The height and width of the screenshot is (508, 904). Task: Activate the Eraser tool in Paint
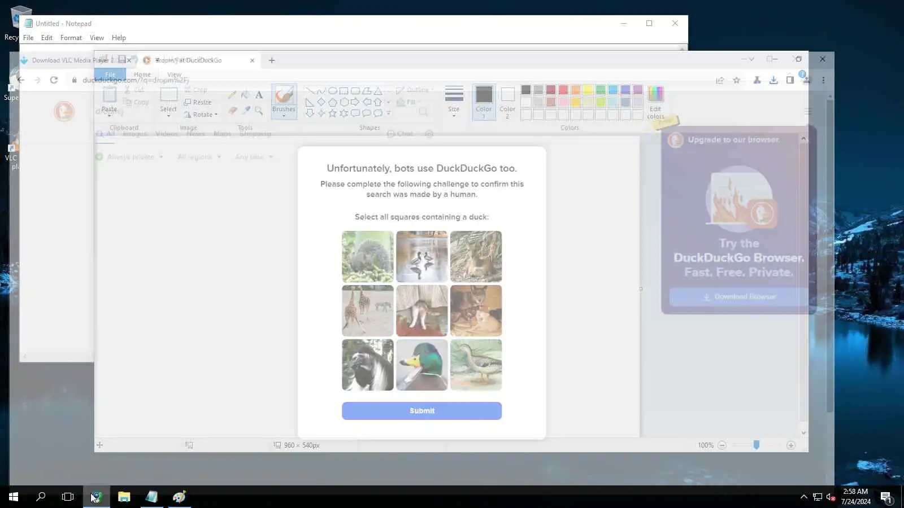pyautogui.click(x=232, y=111)
